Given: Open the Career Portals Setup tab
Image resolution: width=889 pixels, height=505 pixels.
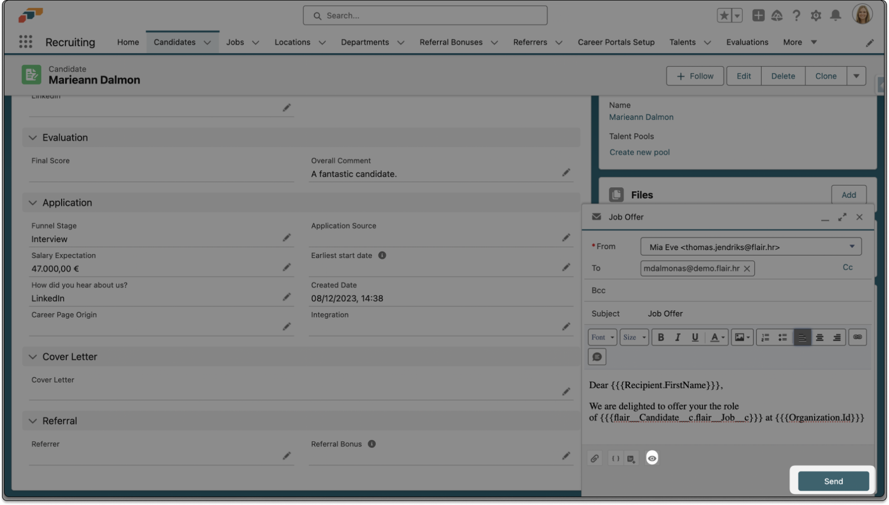Looking at the screenshot, I should [x=616, y=42].
